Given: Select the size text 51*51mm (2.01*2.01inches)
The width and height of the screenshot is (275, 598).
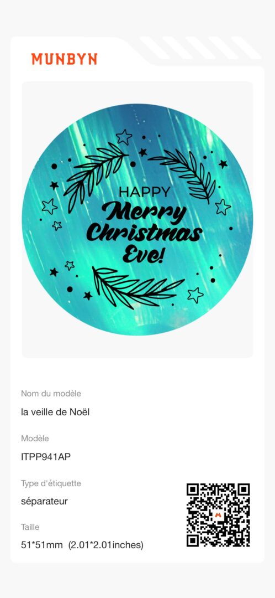Looking at the screenshot, I should click(82, 545).
